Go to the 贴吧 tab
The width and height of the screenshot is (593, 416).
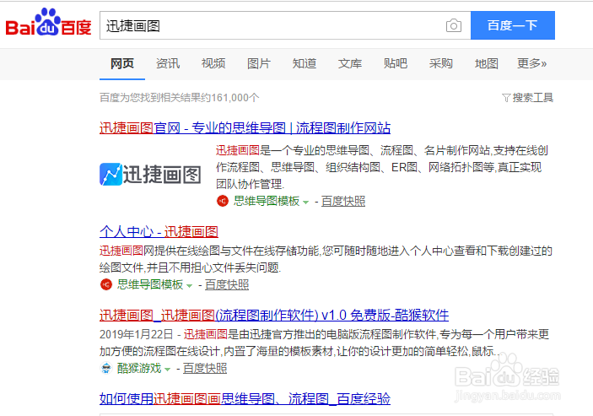tap(396, 63)
